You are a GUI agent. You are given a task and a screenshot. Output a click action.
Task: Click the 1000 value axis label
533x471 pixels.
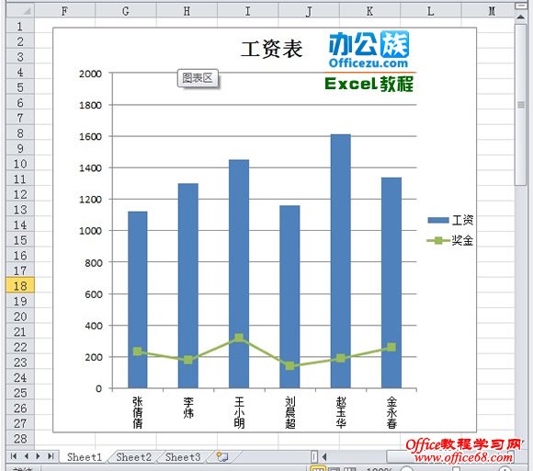(90, 231)
